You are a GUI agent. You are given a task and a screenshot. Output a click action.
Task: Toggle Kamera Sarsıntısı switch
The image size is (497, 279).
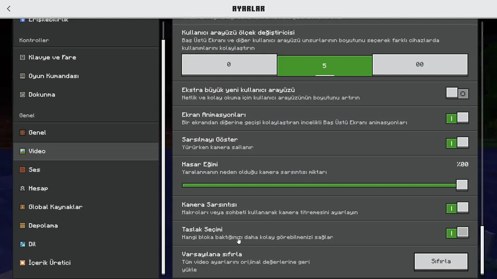click(457, 208)
